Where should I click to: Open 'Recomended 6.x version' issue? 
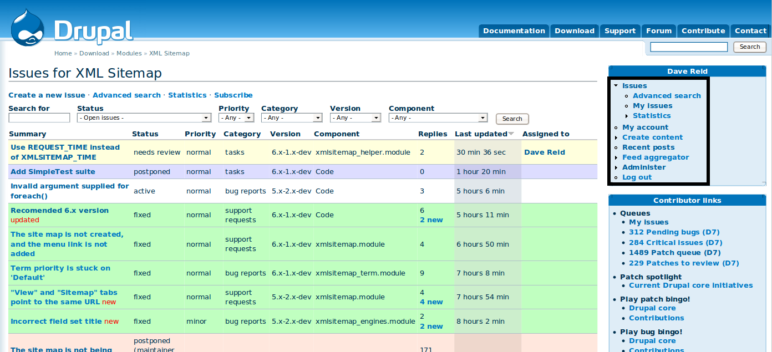point(59,211)
